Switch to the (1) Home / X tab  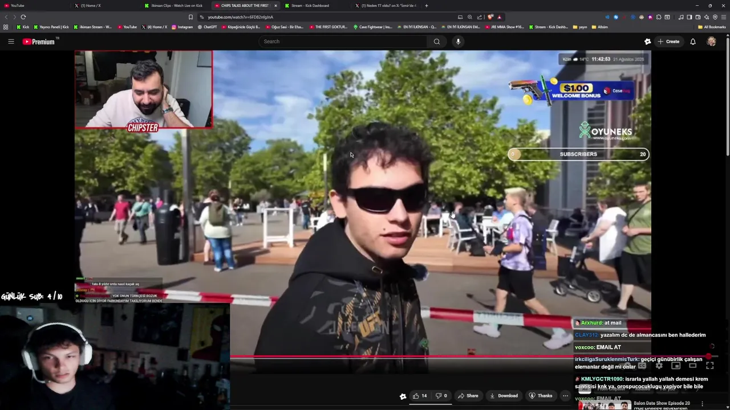104,6
